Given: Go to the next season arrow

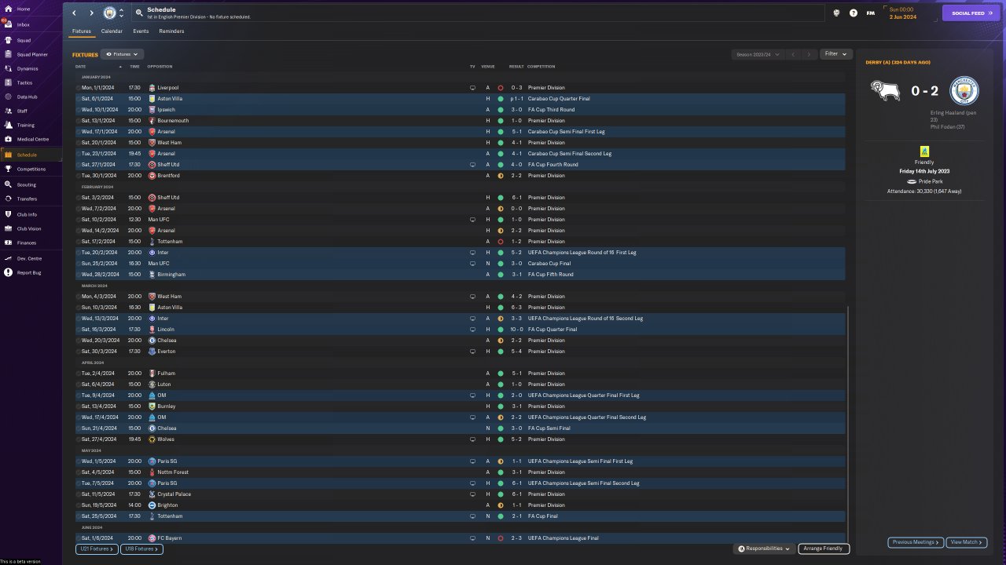Looking at the screenshot, I should (x=809, y=54).
